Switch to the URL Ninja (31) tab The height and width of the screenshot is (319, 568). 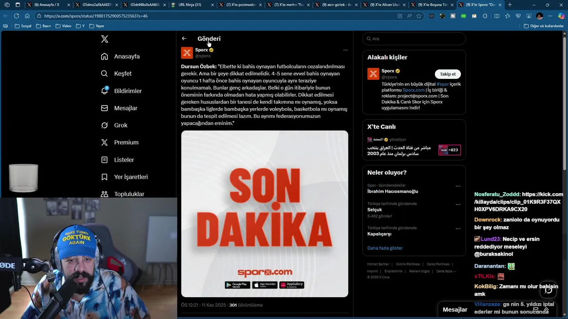coord(193,5)
